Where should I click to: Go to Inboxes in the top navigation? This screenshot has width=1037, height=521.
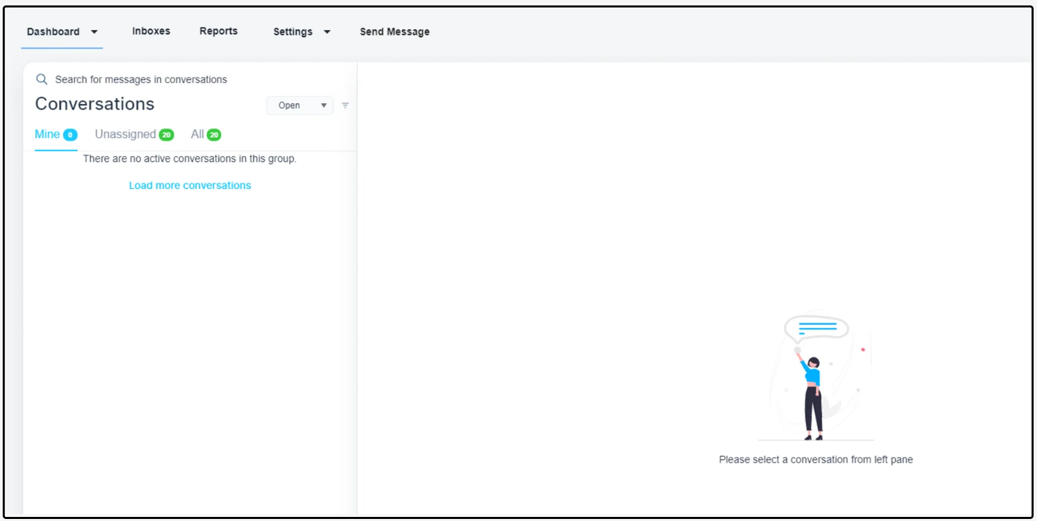(x=151, y=31)
